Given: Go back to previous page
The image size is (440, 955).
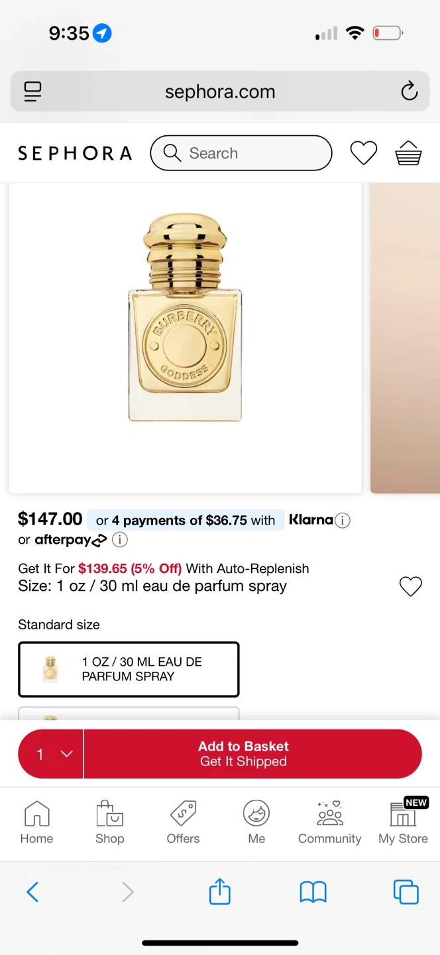Looking at the screenshot, I should tap(32, 892).
